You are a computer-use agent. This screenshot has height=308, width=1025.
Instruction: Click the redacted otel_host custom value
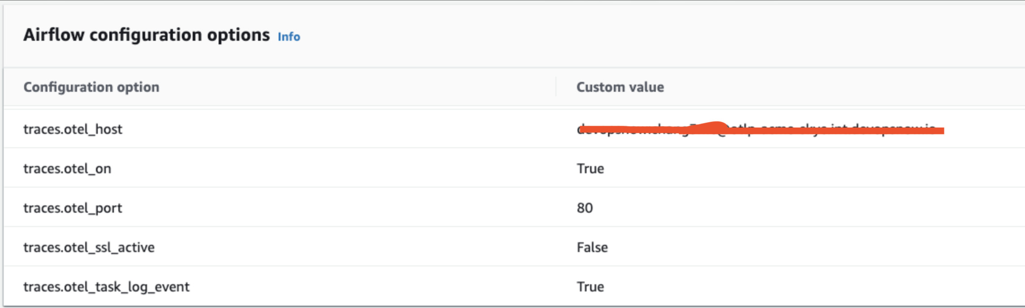760,130
